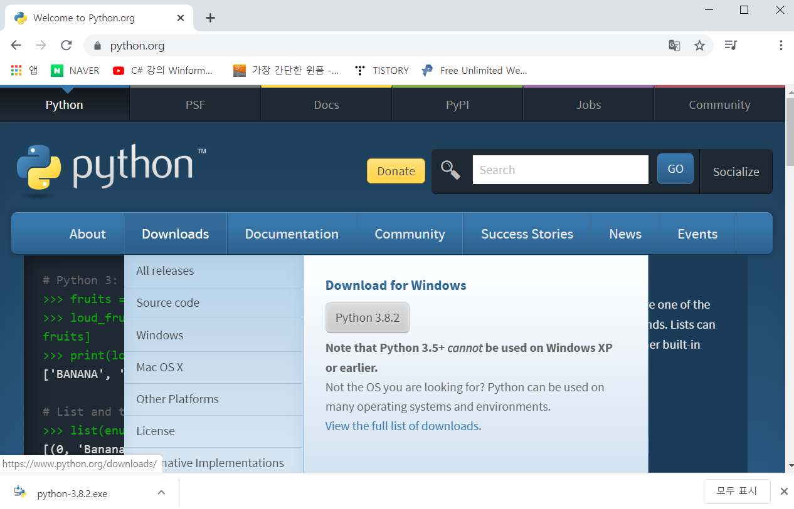This screenshot has height=509, width=794.
Task: Select the Docs top tab
Action: pyautogui.click(x=326, y=105)
